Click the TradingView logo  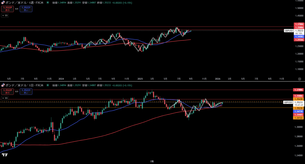coord(5,155)
